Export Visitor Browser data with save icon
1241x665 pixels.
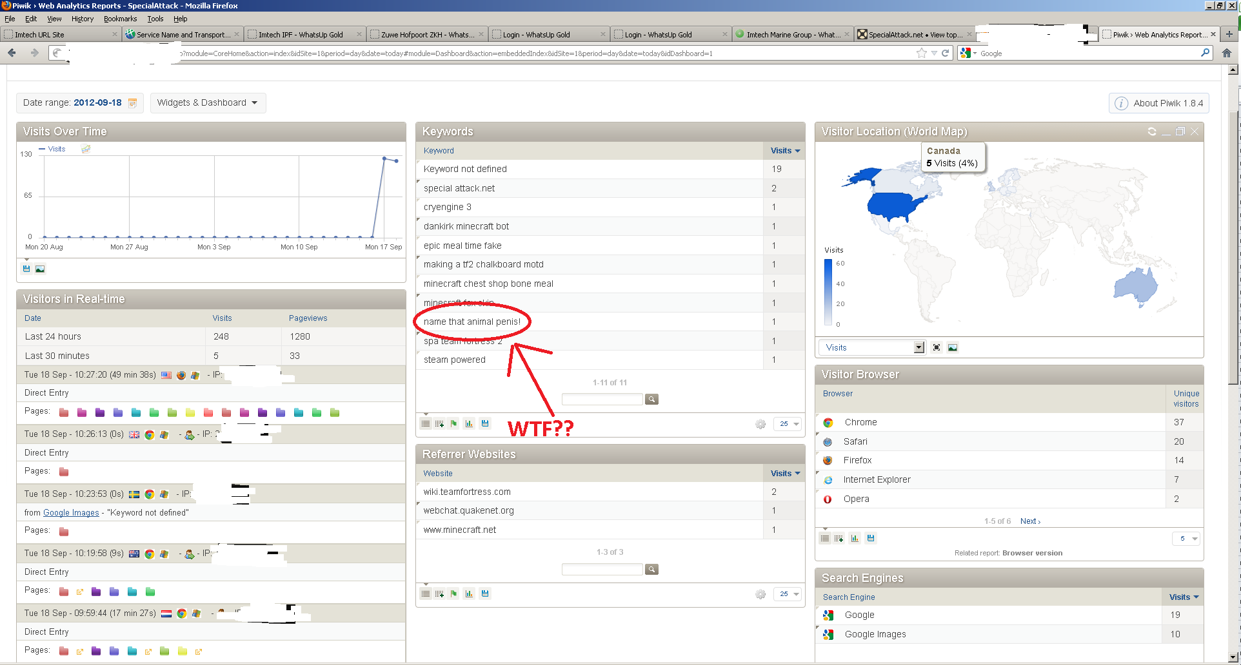871,538
